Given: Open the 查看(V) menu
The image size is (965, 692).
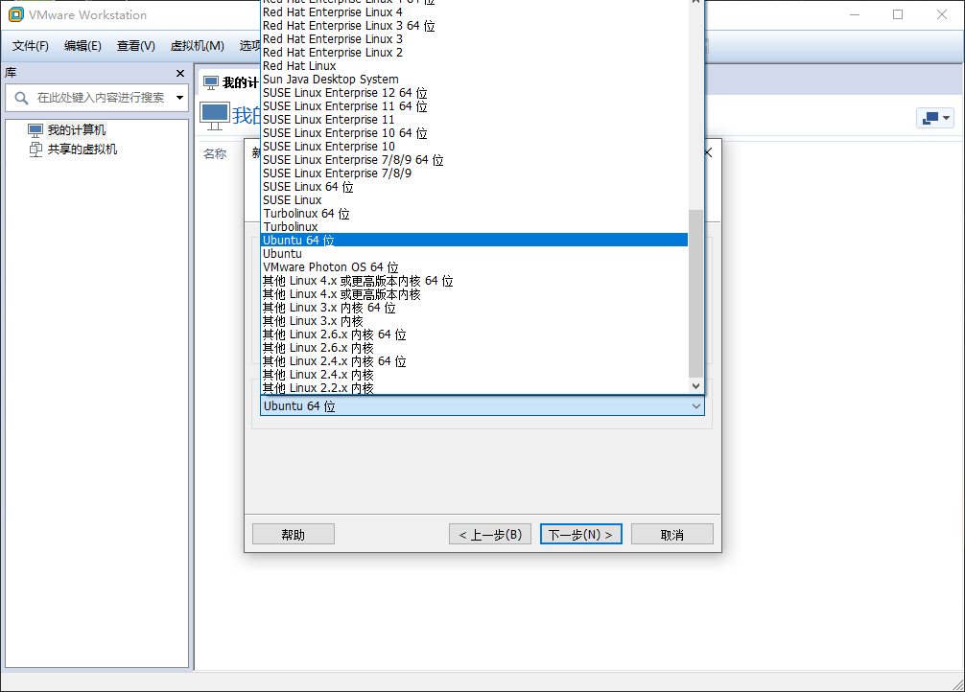Looking at the screenshot, I should pos(136,46).
